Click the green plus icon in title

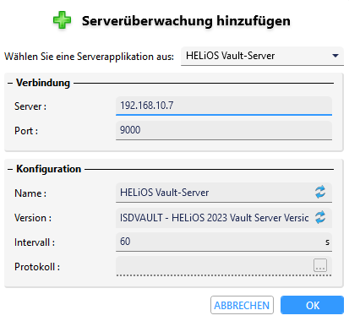(62, 20)
